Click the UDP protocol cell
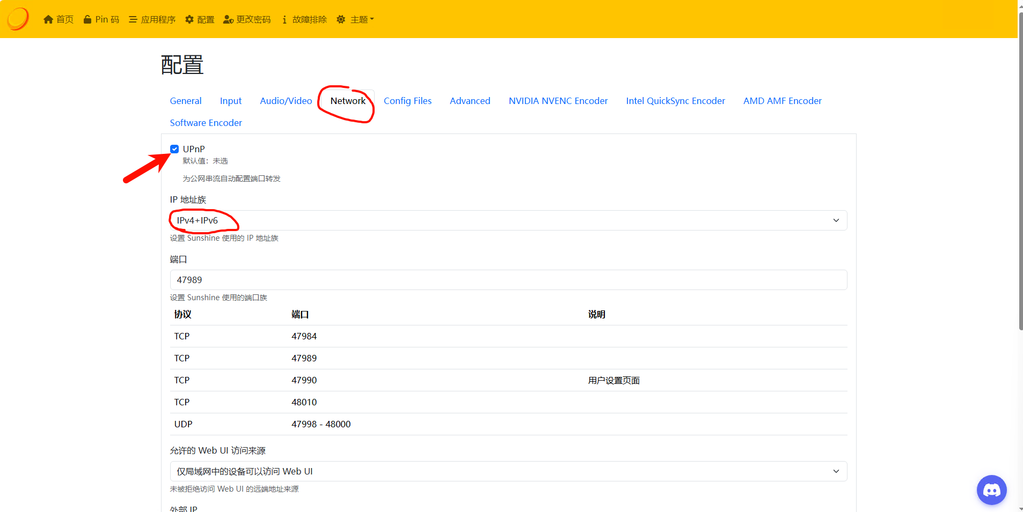 (183, 424)
